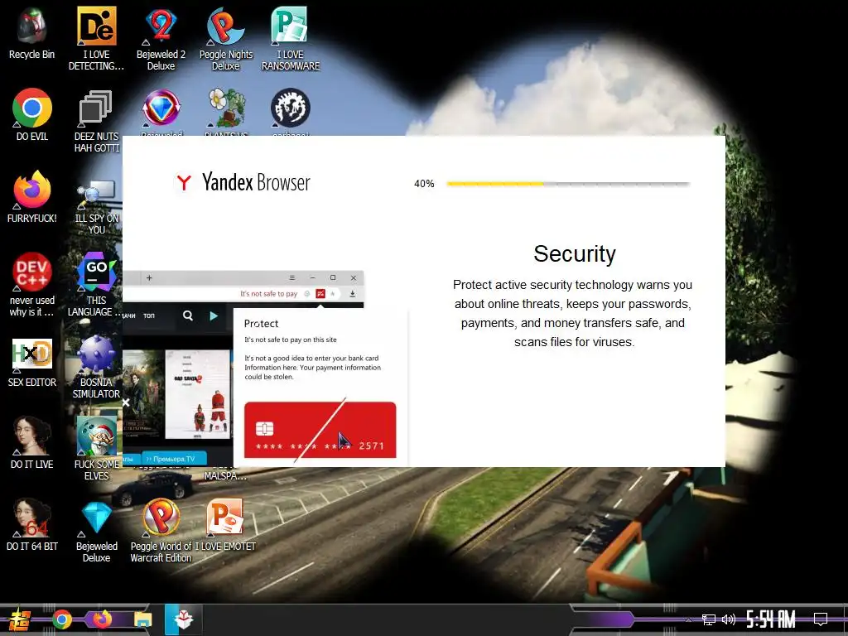Open the DEEZ NUTS HAH GOTTI shortcut
The height and width of the screenshot is (636, 848).
pyautogui.click(x=96, y=121)
